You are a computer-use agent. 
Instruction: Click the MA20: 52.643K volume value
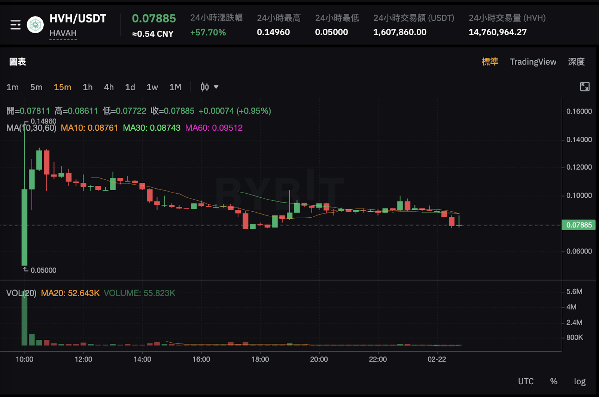point(70,293)
